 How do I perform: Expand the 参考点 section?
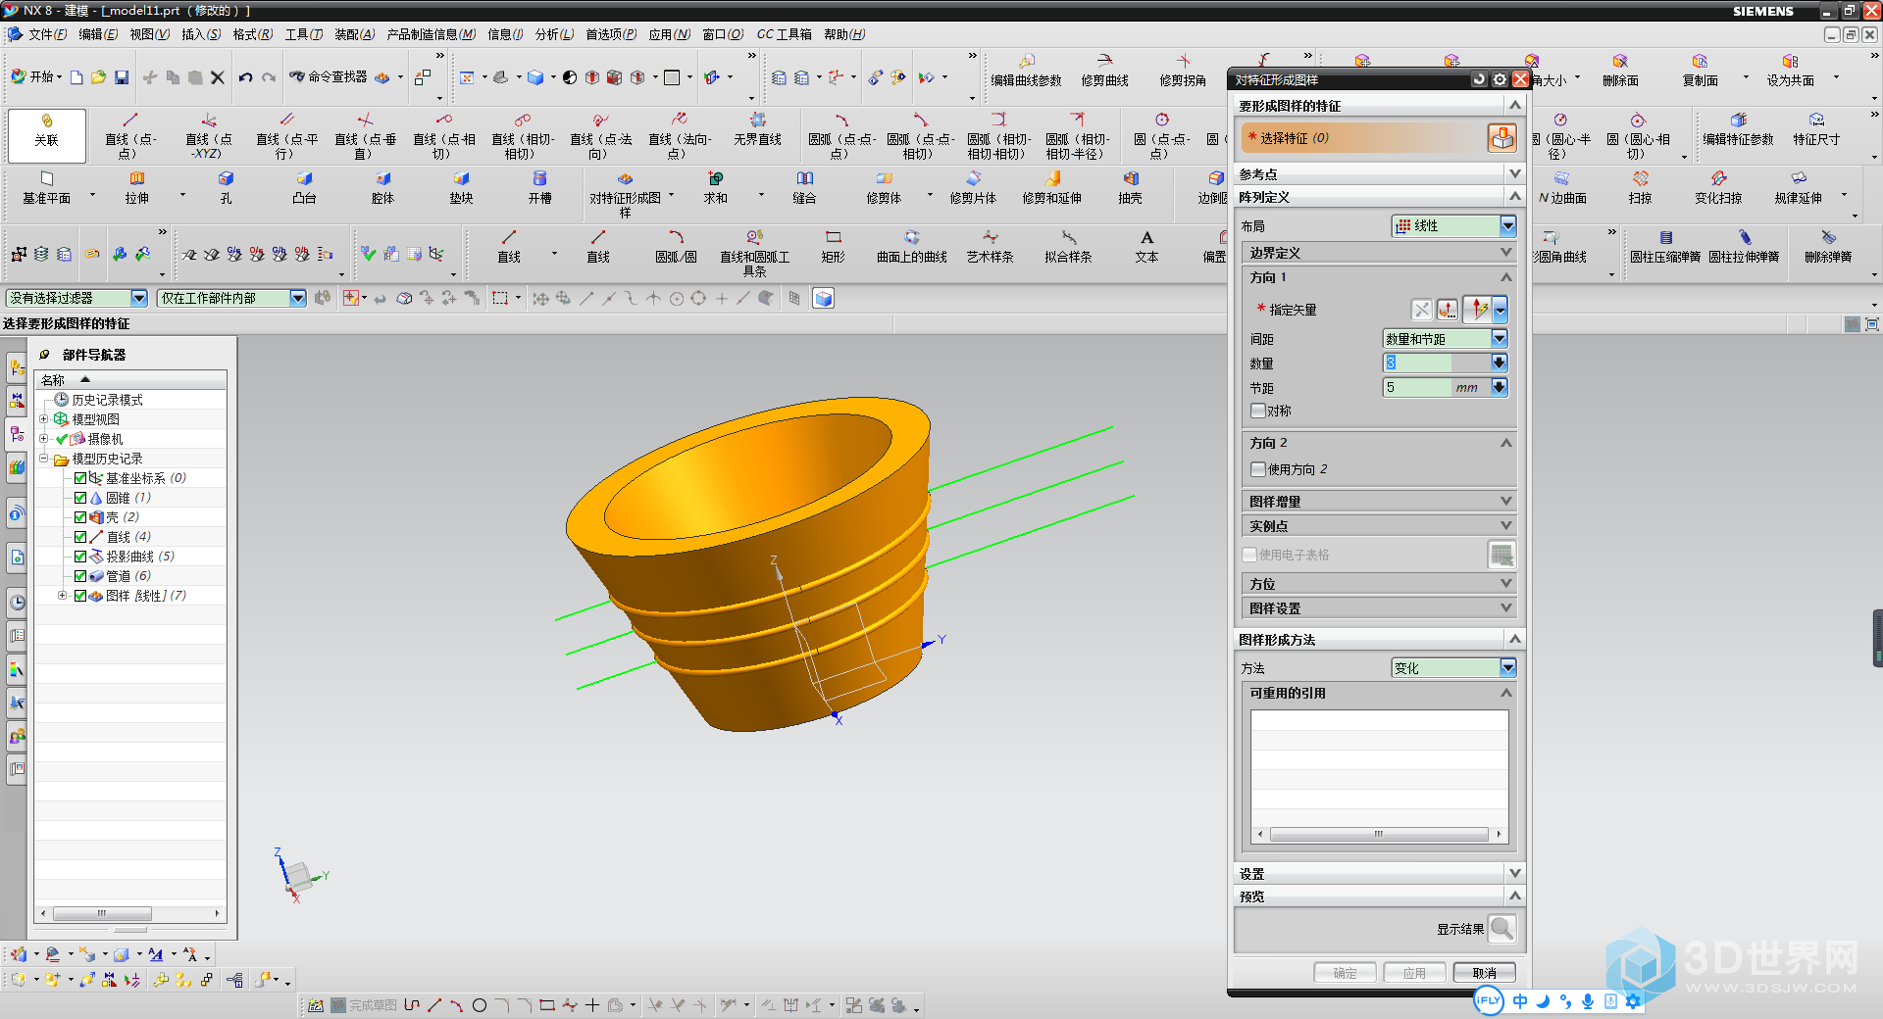[x=1377, y=174]
